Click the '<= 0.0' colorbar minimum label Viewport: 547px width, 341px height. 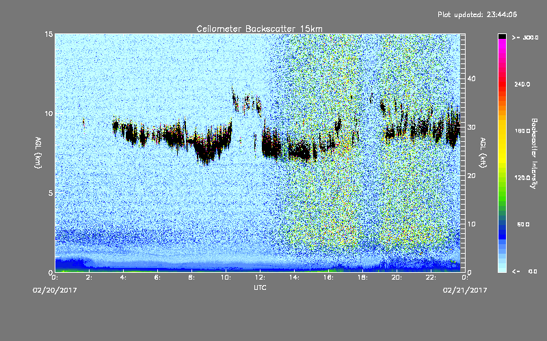tap(524, 271)
